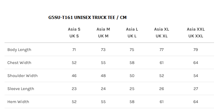Click shoulder width value 46 for size S
The width and height of the screenshot is (218, 109).
(x=74, y=76)
